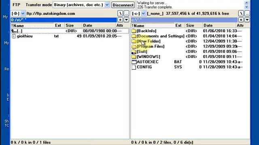Go to parent directory in right panel
This screenshot has height=145, width=259.
pos(247,13)
